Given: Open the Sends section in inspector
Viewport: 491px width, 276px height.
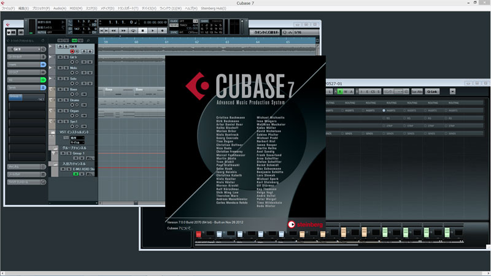Looking at the screenshot, I should 24,88.
